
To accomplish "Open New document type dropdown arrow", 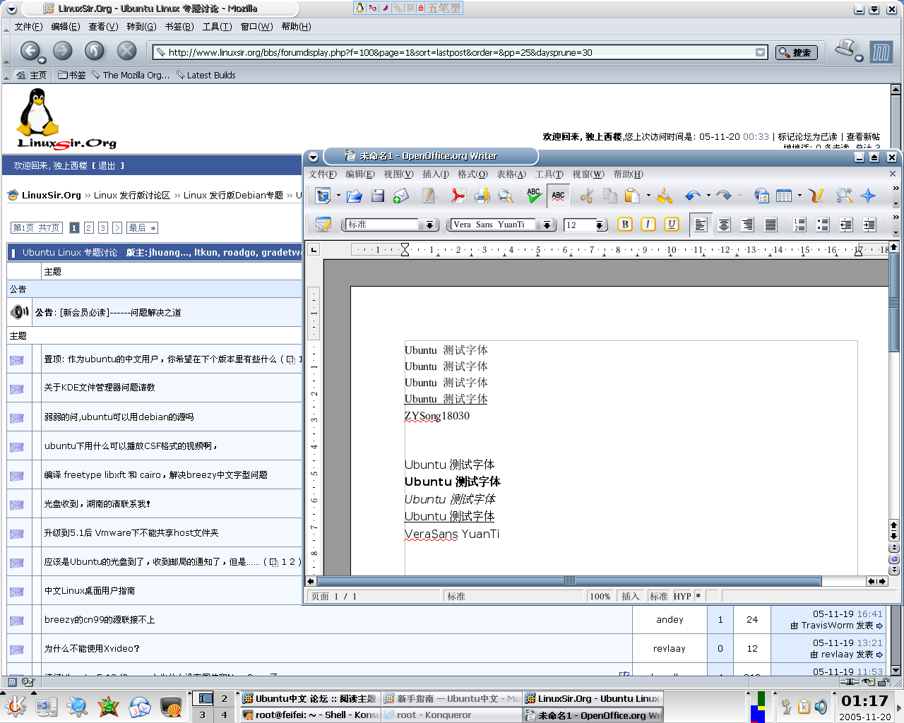I will [338, 196].
